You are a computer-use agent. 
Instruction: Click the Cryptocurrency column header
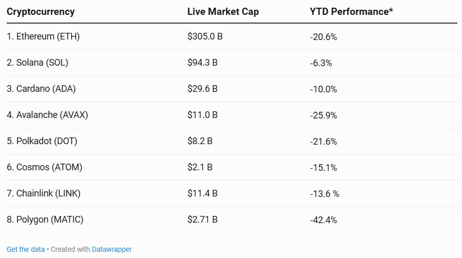(40, 12)
